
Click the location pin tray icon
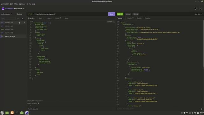187,113
